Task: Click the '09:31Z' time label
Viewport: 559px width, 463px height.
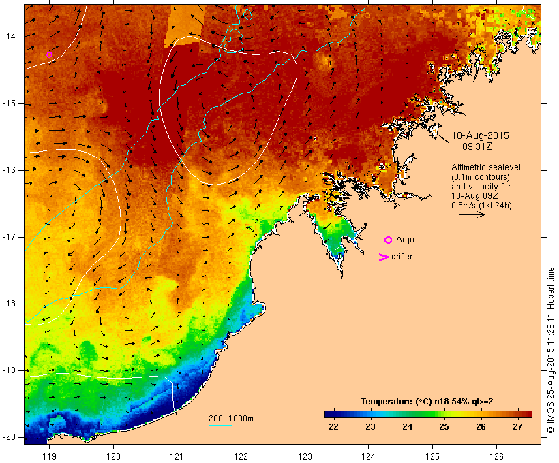Action: 477,146
